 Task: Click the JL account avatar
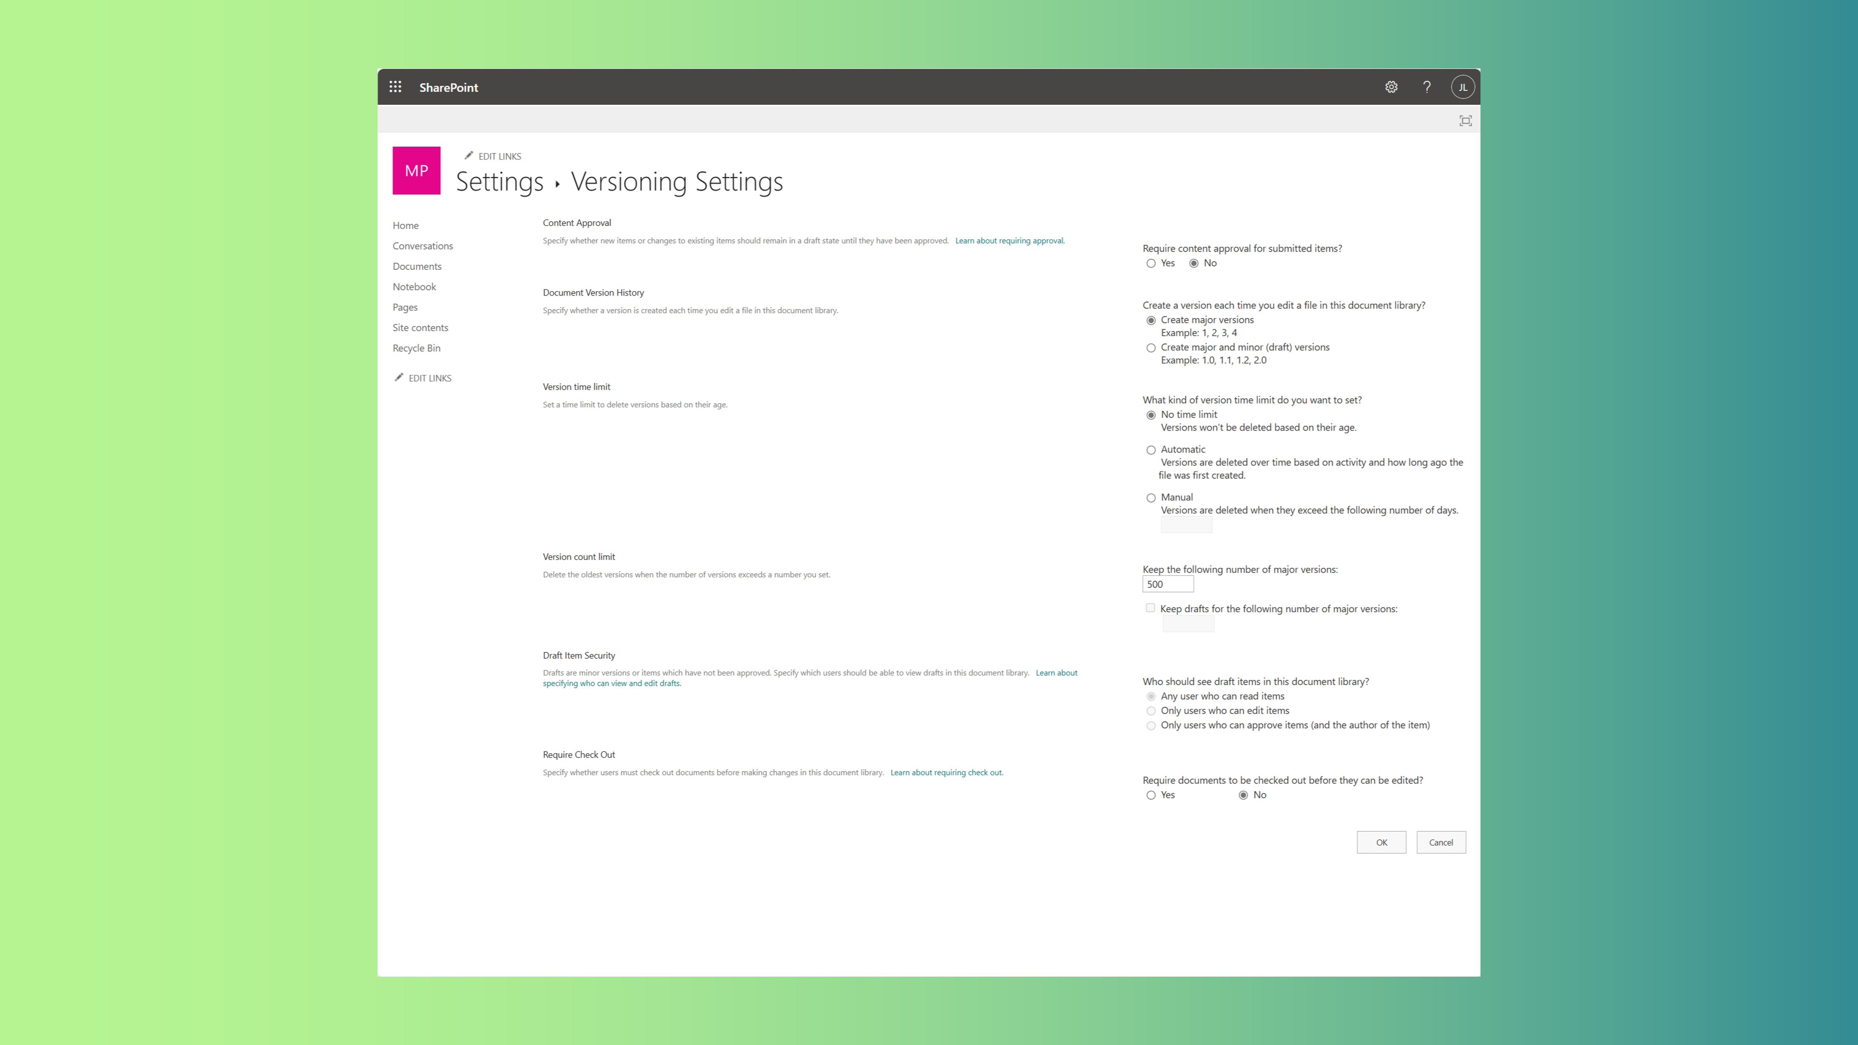[1463, 87]
